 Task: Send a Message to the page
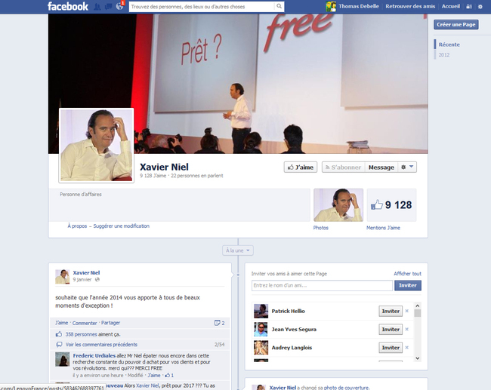381,167
